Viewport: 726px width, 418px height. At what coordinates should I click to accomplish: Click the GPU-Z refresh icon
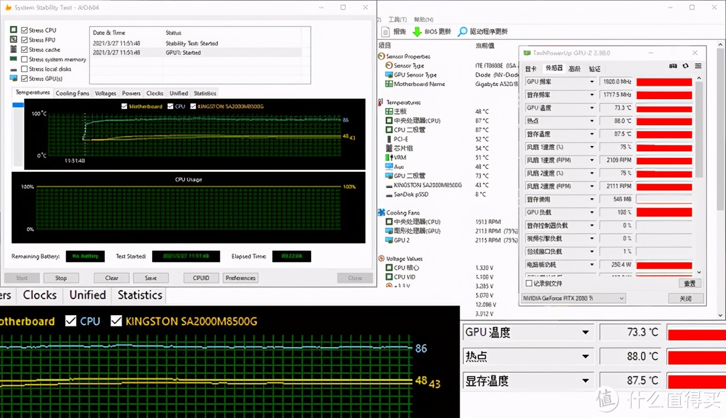pos(686,67)
